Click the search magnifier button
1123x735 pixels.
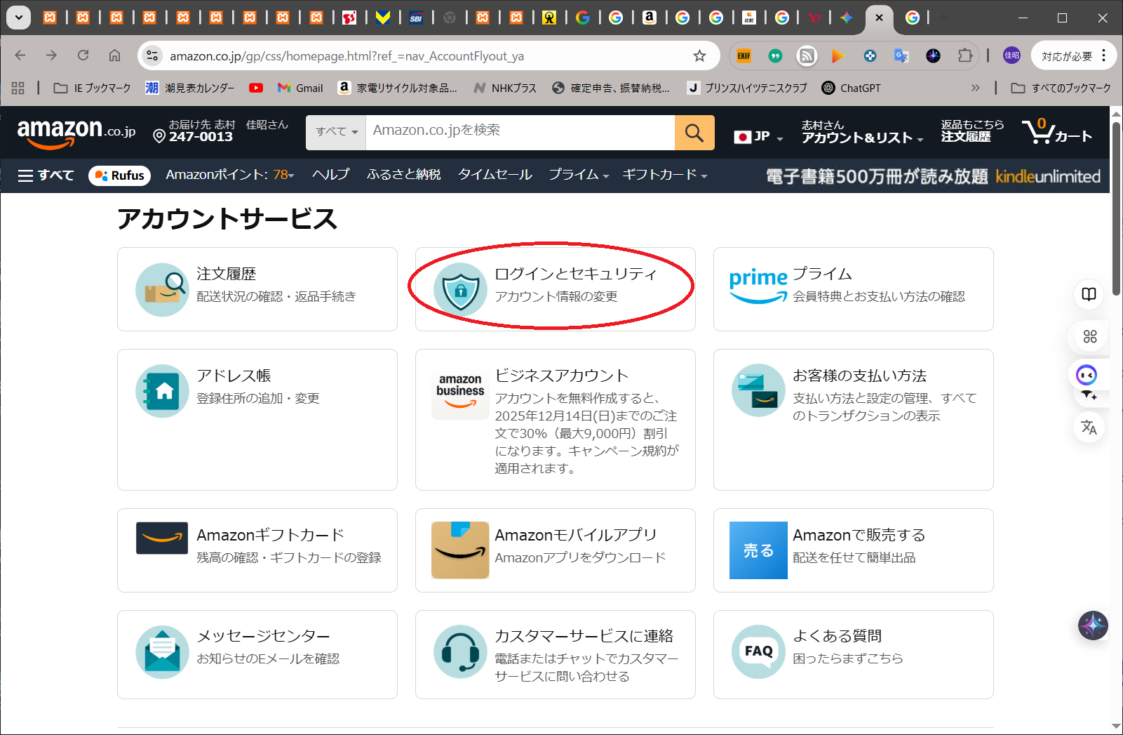tap(694, 133)
